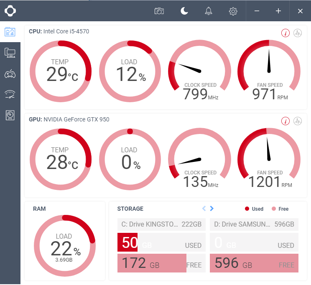The height and width of the screenshot is (285, 311).
Task: Go to previous storage drives arrow
Action: (204, 208)
